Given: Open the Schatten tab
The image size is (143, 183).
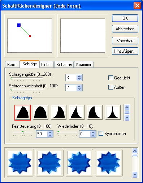Looking at the screenshot, I should 64,65.
